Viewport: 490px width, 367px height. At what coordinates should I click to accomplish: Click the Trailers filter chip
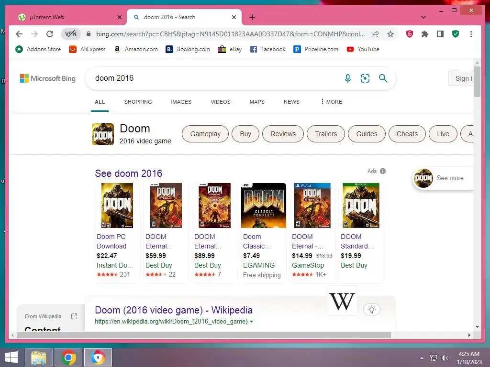325,134
